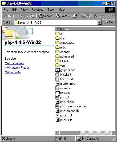Open the Address bar dropdown
Image resolution: width=117 pixels, height=142 pixels.
(x=100, y=22)
